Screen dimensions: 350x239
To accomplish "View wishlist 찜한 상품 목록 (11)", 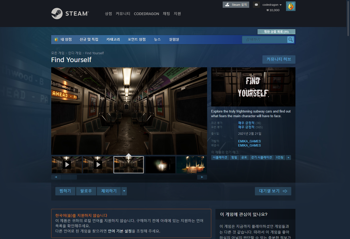I will pos(276,32).
